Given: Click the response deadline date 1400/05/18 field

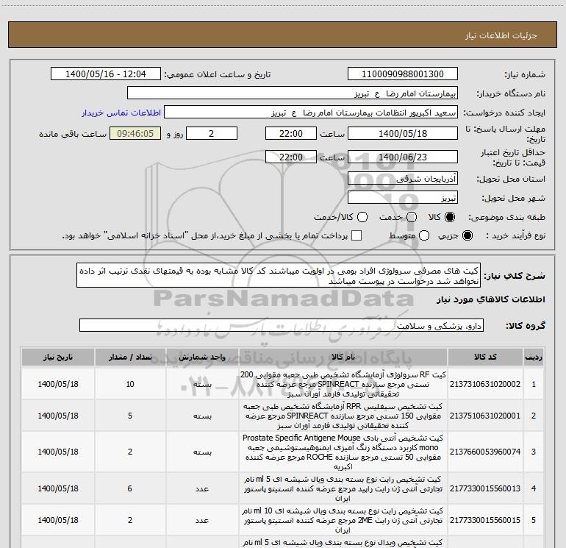Looking at the screenshot, I should [403, 133].
